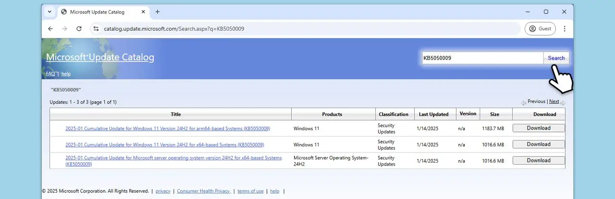Sort results by Products column
Image resolution: width=615 pixels, height=199 pixels.
point(332,114)
